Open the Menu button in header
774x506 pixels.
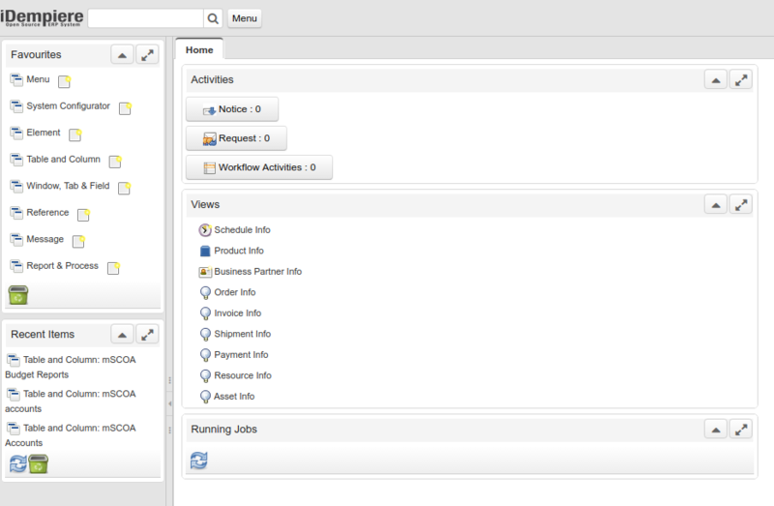pos(245,18)
